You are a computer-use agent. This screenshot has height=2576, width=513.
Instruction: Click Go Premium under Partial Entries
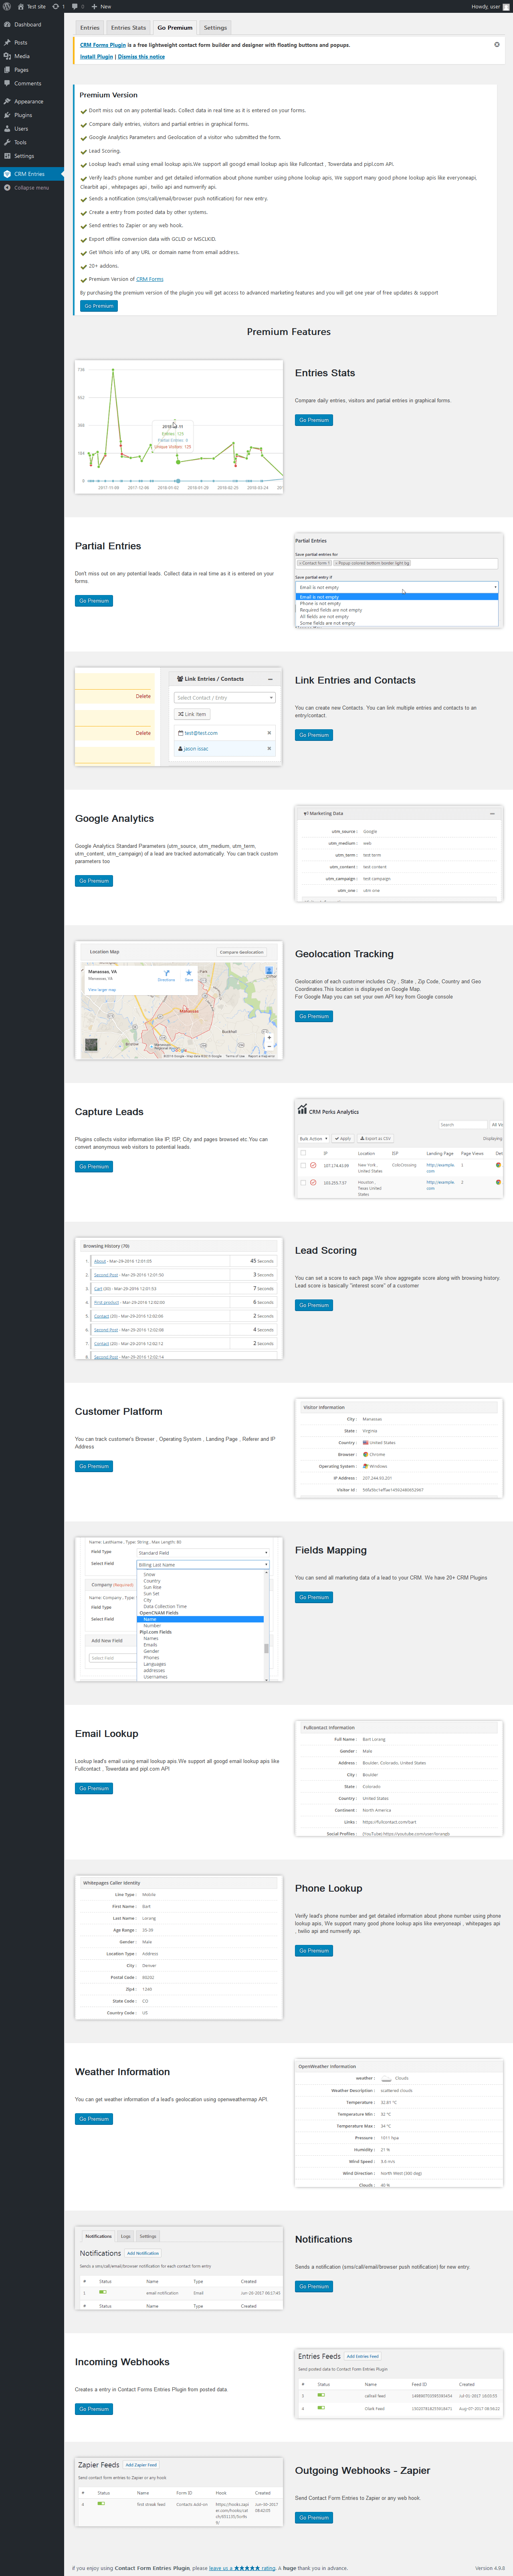point(94,601)
